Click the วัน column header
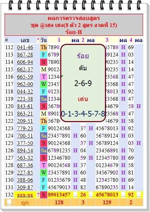The image size is (150, 212). pos(44,40)
